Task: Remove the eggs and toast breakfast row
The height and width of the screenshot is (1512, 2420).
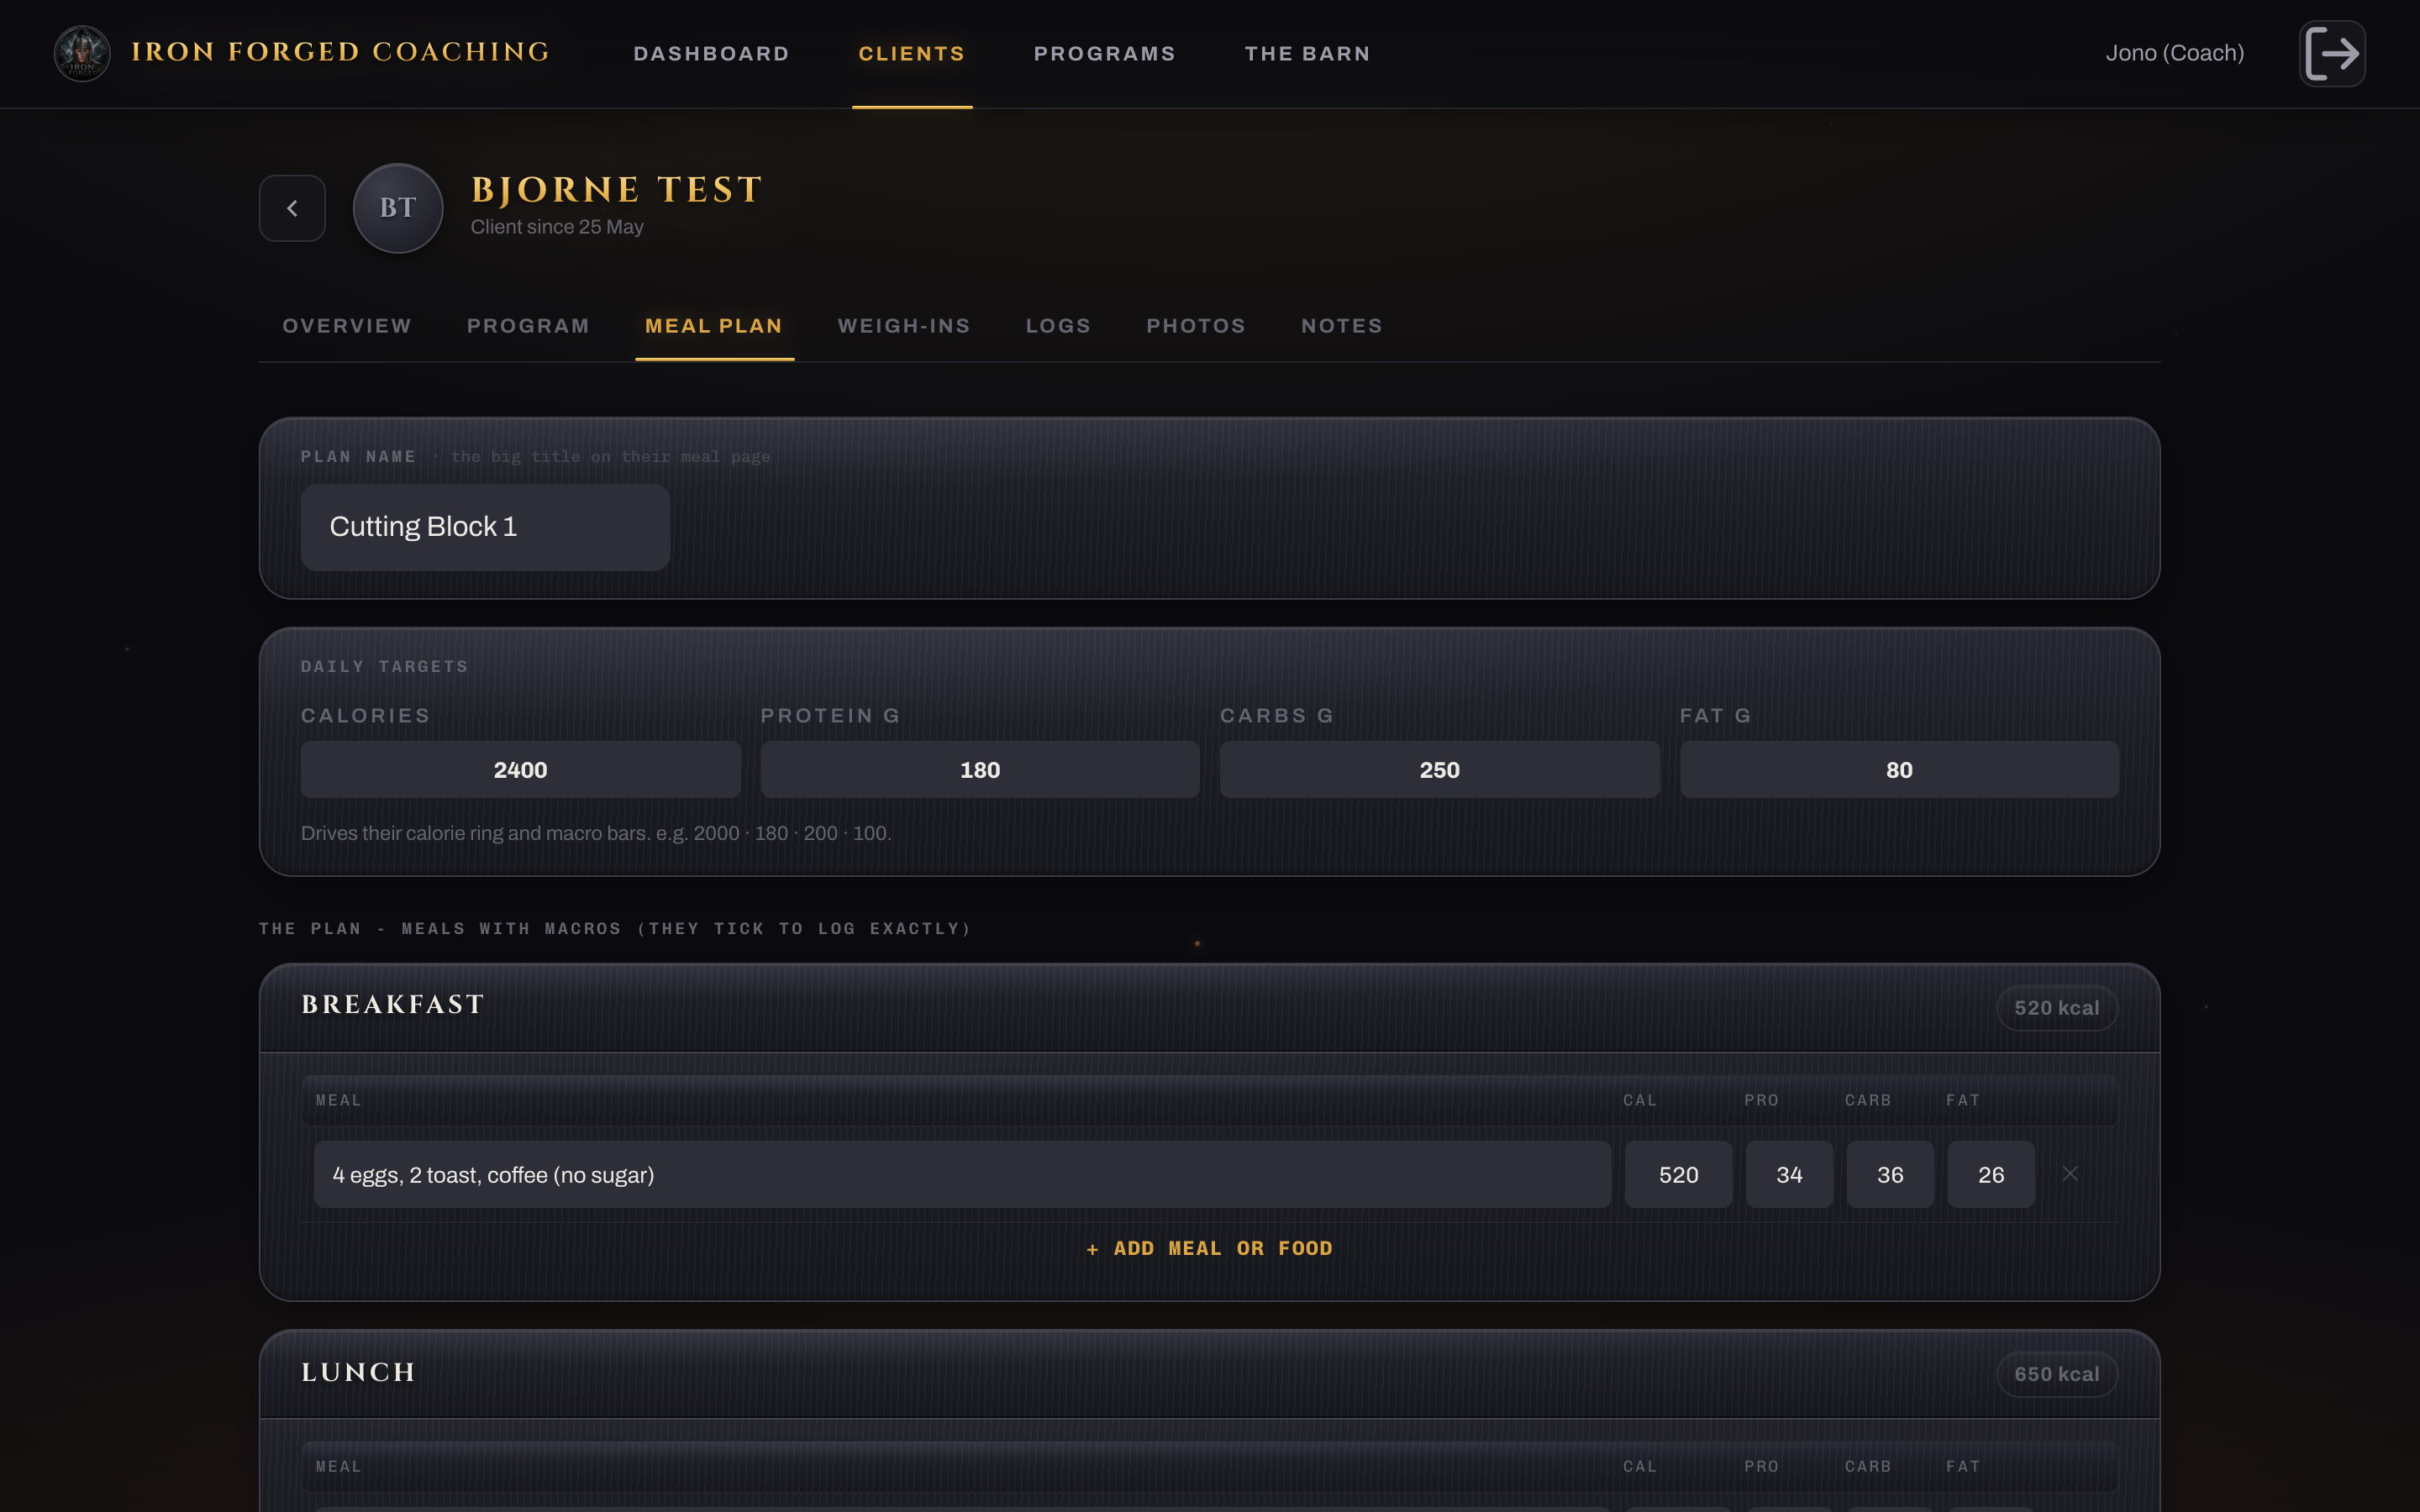Action: tap(2070, 1174)
